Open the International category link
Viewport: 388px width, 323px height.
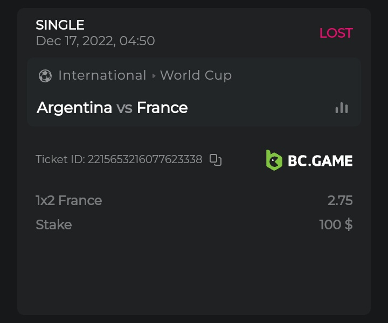coord(102,75)
